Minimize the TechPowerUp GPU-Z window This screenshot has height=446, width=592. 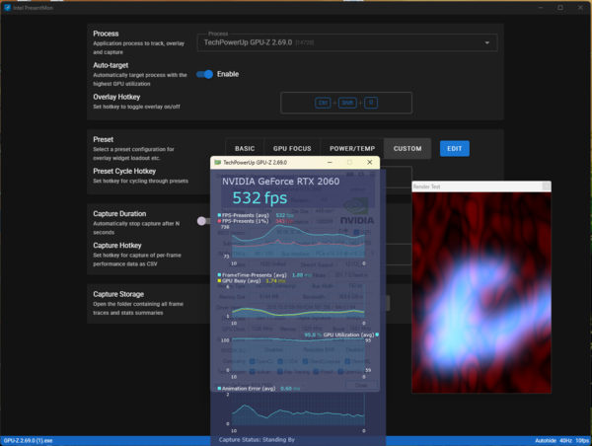tap(330, 163)
